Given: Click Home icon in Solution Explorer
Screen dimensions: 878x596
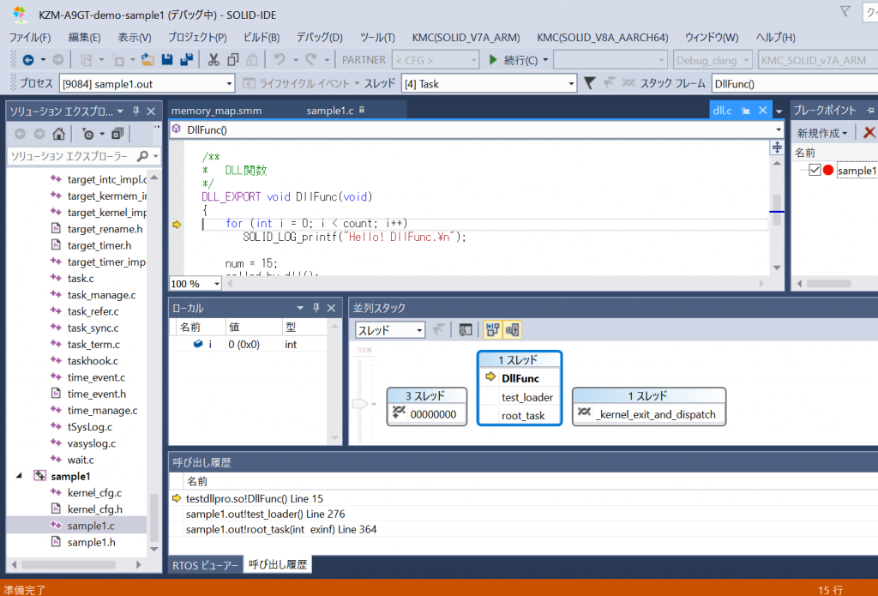Looking at the screenshot, I should pyautogui.click(x=58, y=134).
